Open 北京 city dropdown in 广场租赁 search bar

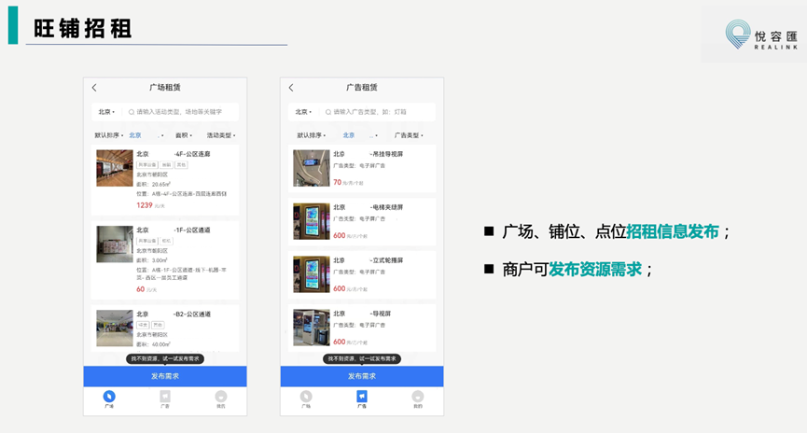click(x=106, y=112)
